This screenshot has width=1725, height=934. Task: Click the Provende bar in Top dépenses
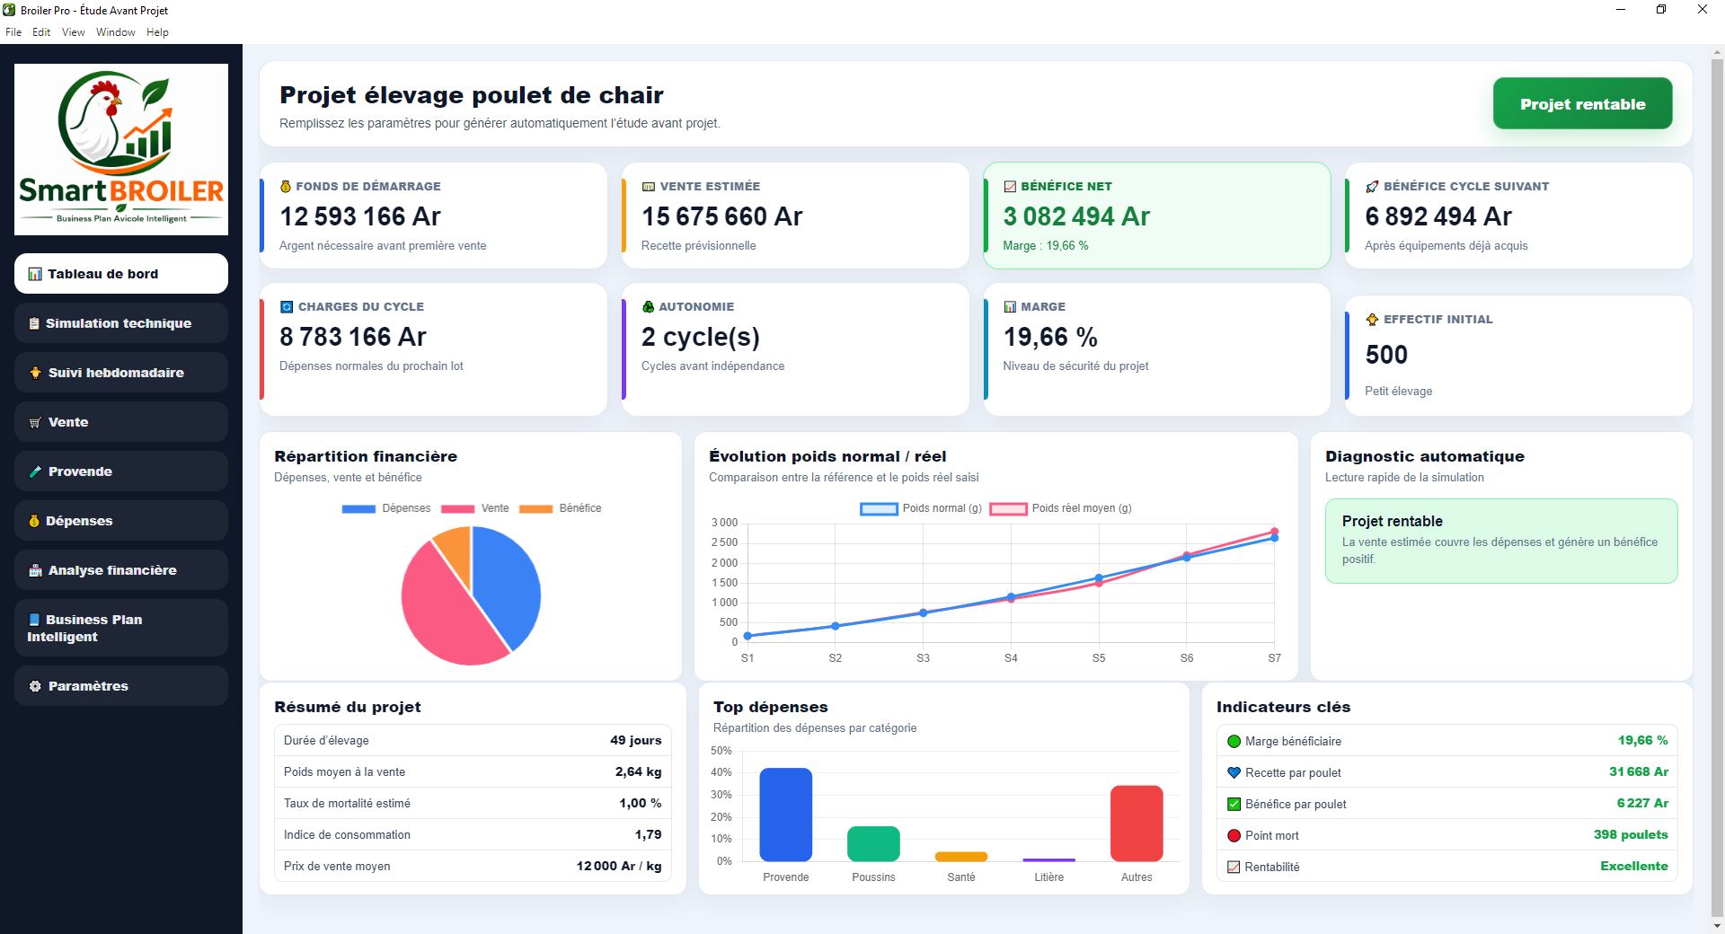click(786, 815)
